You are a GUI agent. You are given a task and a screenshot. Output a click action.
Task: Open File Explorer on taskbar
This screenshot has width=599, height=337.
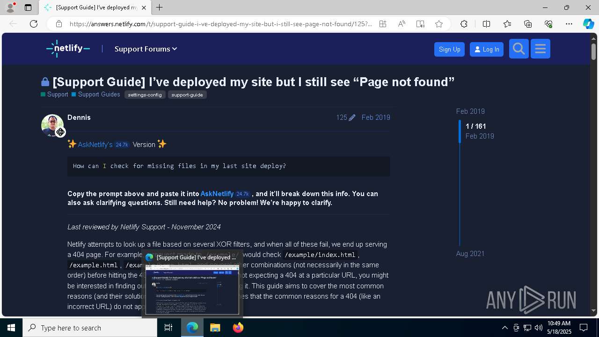[215, 328]
